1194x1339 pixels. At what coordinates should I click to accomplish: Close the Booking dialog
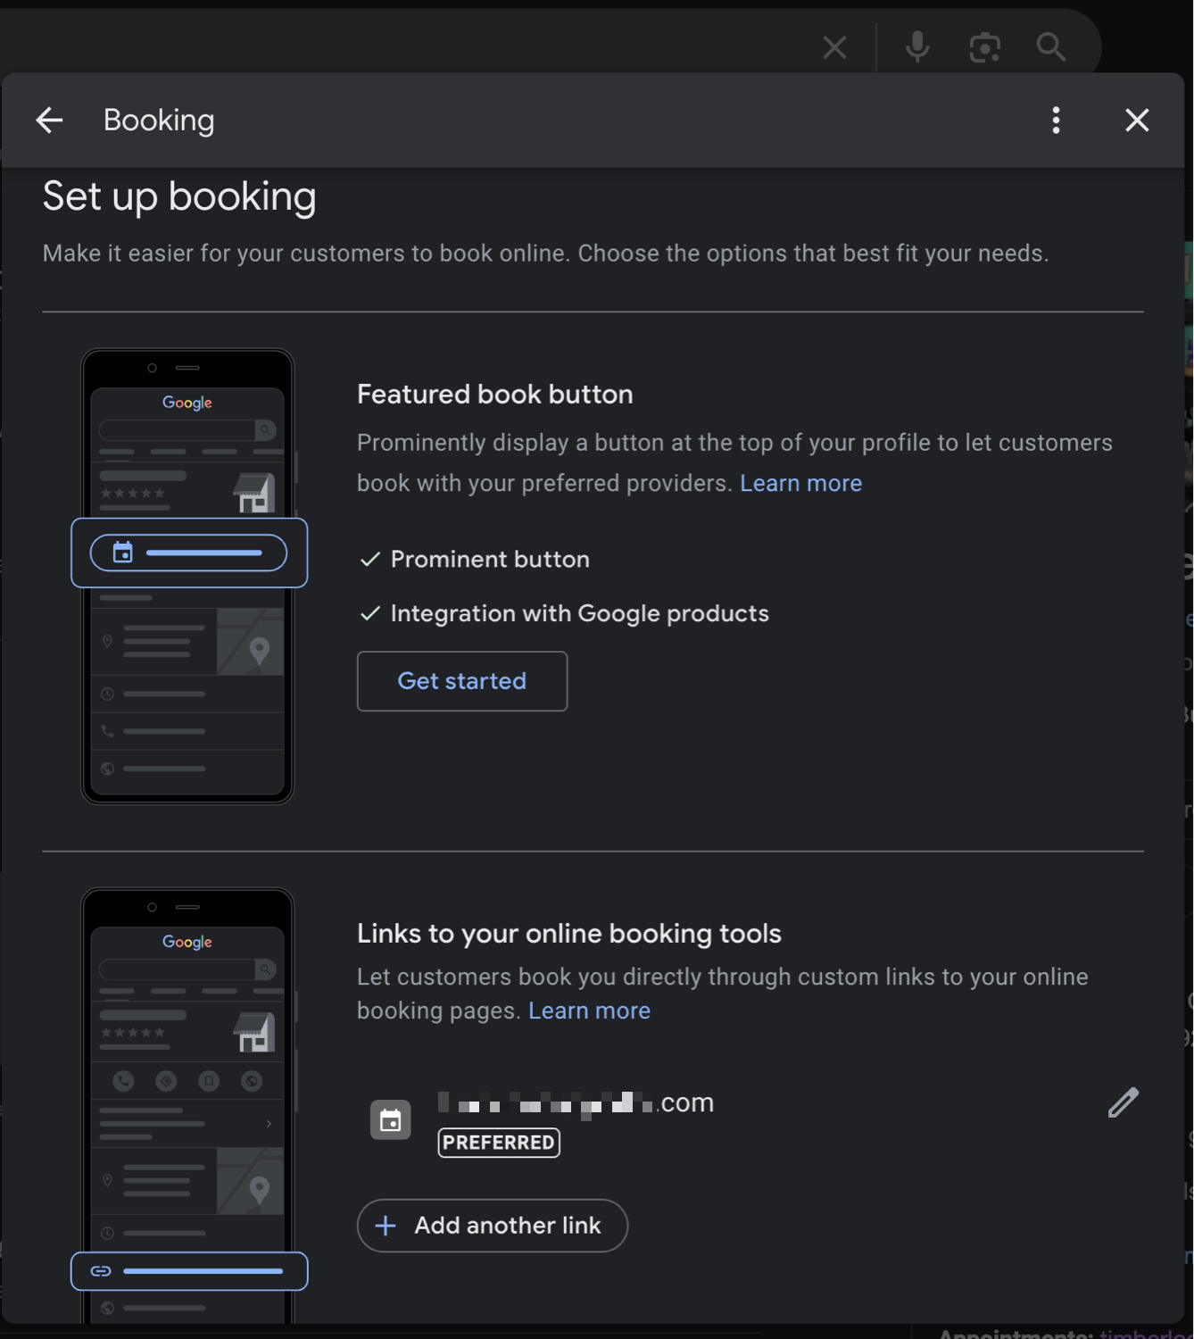click(x=1136, y=120)
